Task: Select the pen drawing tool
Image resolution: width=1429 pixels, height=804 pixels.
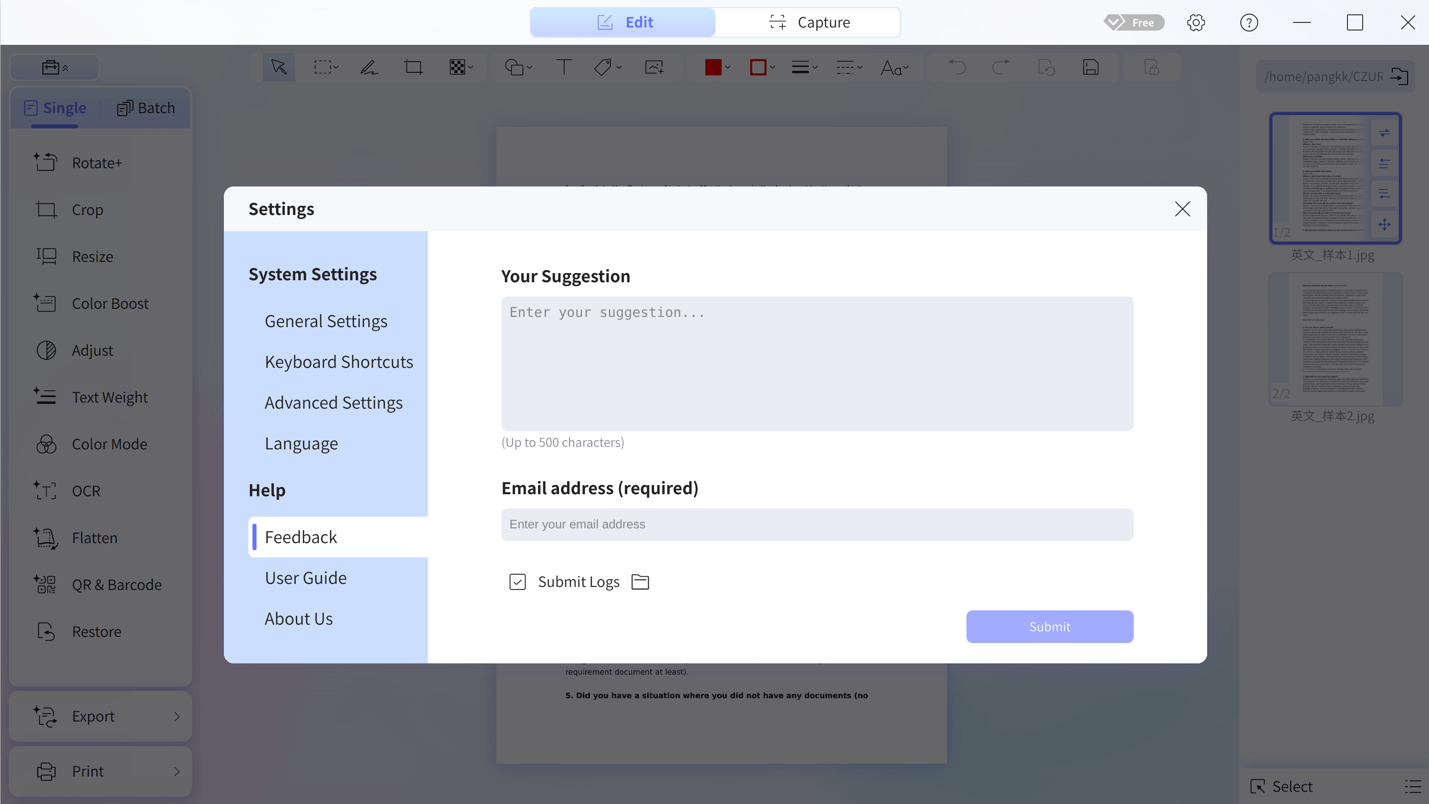Action: click(369, 67)
